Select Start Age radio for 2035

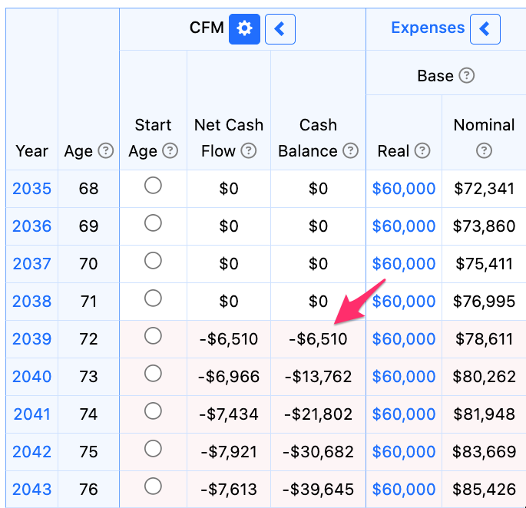153,186
